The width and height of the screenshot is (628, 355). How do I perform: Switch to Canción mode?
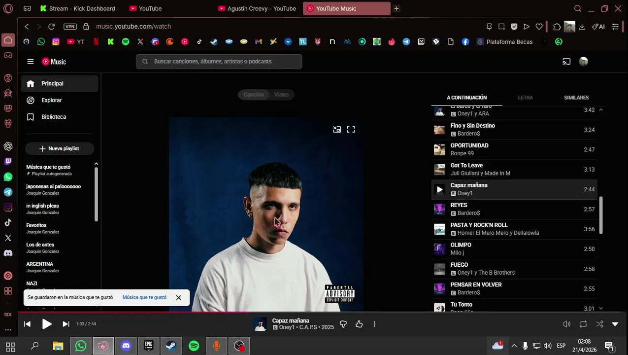[254, 95]
